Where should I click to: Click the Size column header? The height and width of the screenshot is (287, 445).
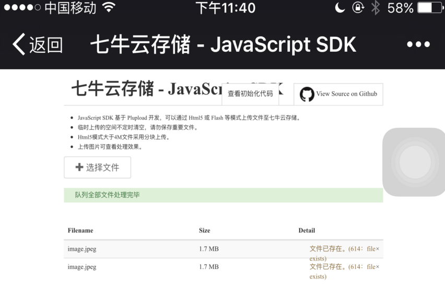click(x=205, y=231)
